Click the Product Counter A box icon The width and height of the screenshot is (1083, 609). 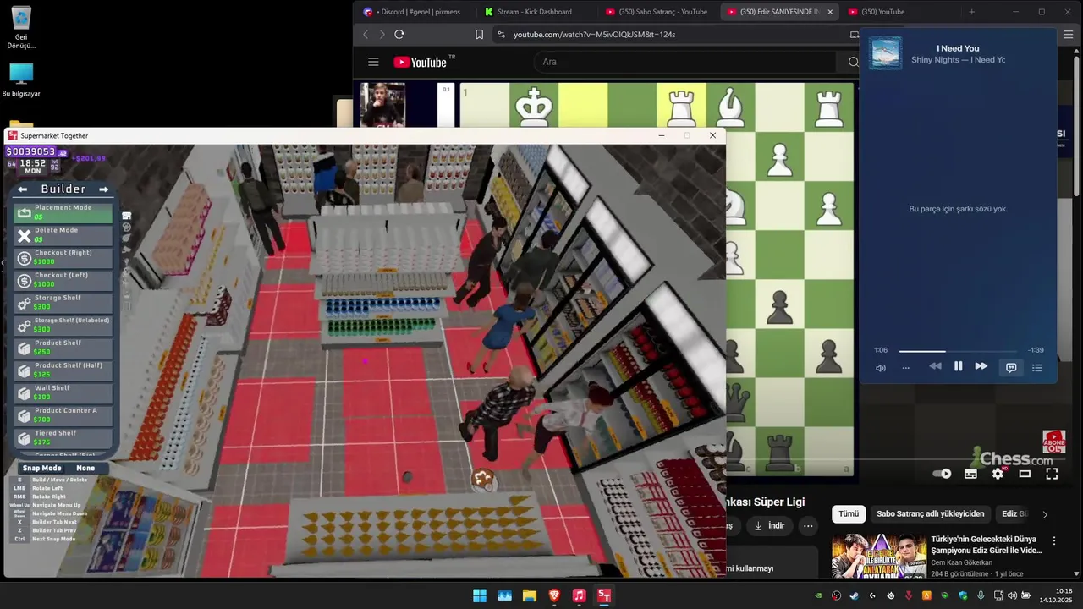pyautogui.click(x=24, y=416)
